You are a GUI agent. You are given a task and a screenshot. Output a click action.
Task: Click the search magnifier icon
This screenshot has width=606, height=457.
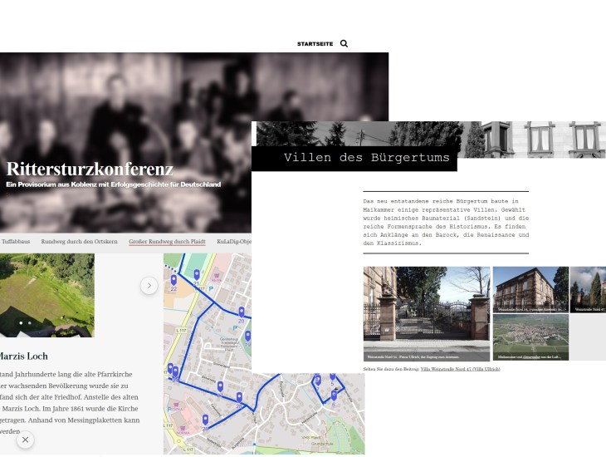344,43
